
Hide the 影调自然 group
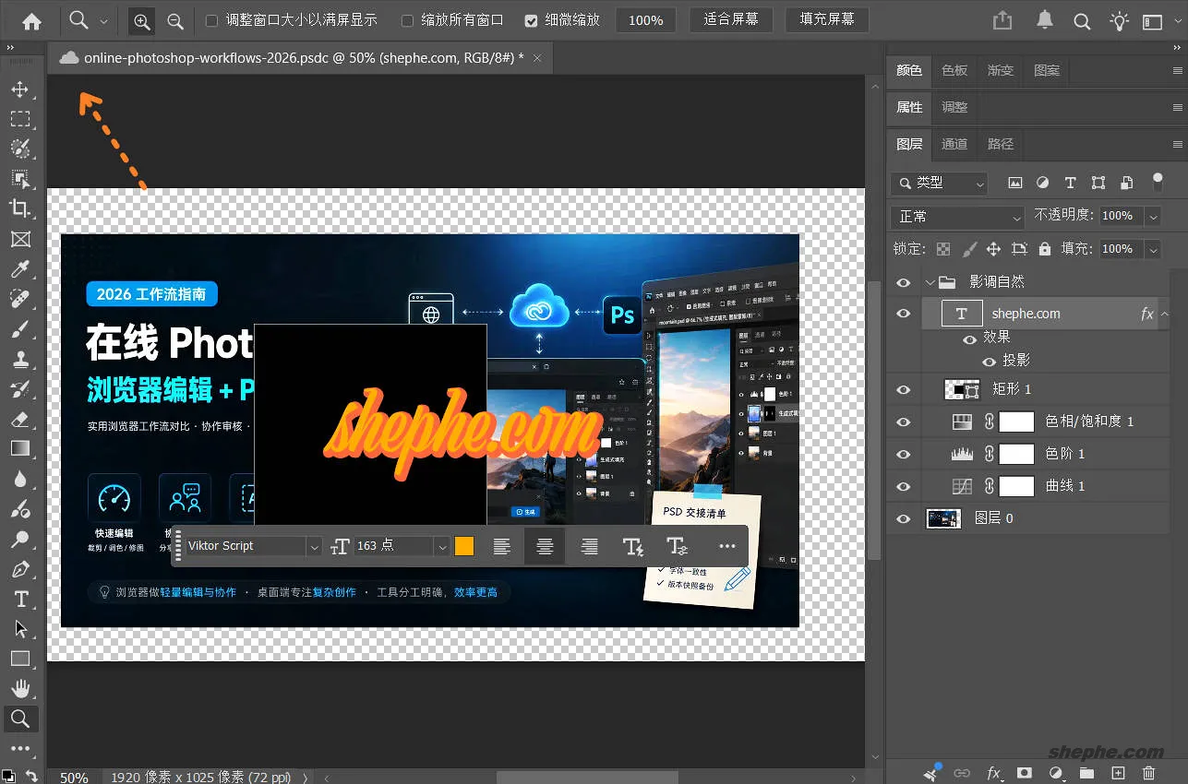tap(903, 282)
